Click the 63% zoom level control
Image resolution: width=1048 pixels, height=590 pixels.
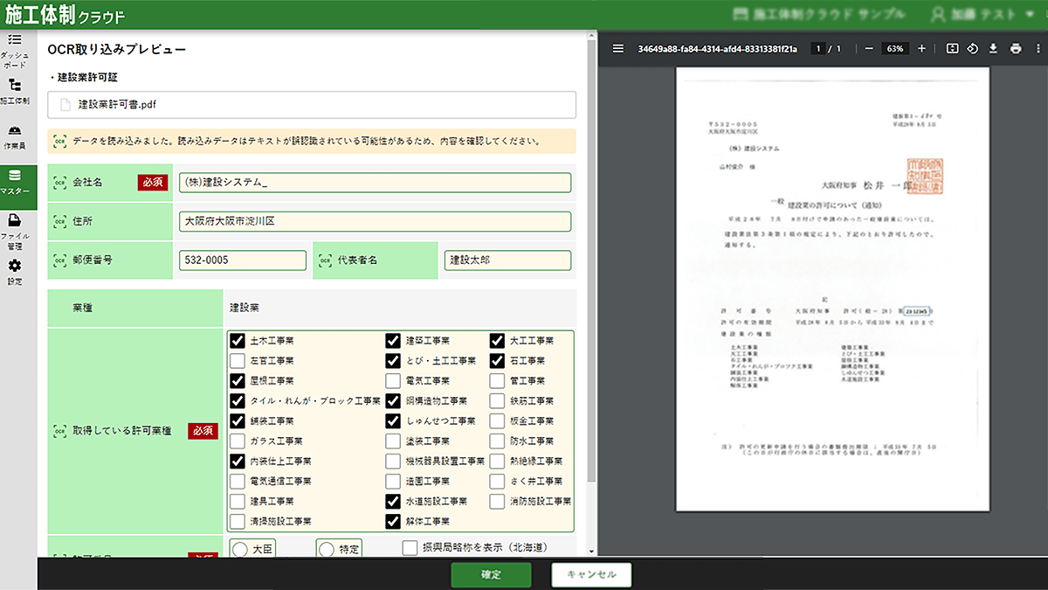coord(893,48)
